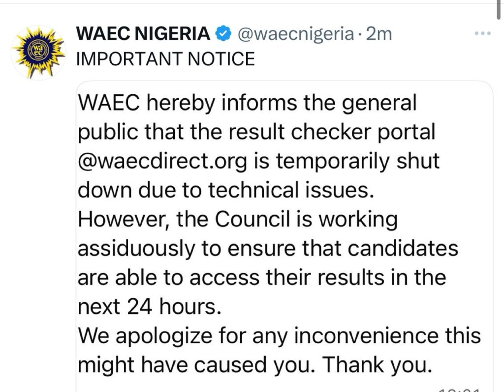The height and width of the screenshot is (392, 504).
Task: Click the blue verified checkmark badge
Action: click(x=223, y=34)
